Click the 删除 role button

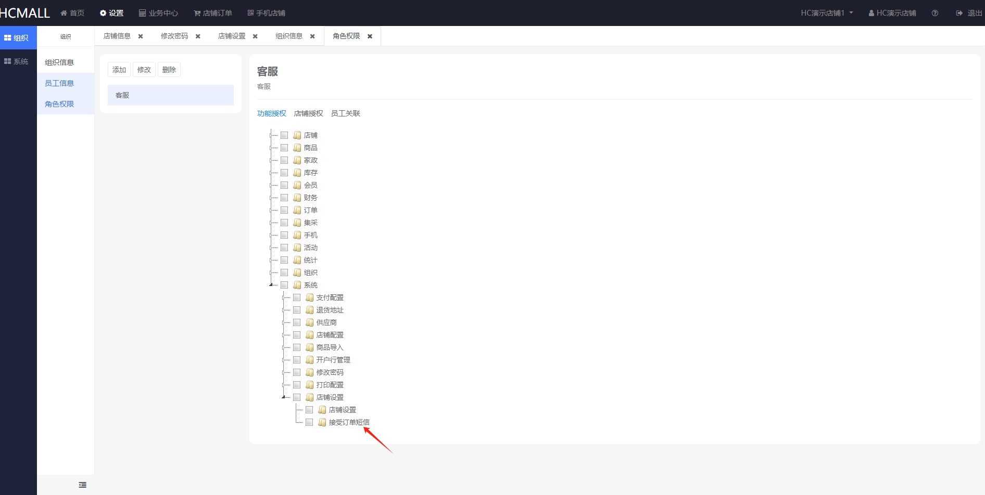169,70
